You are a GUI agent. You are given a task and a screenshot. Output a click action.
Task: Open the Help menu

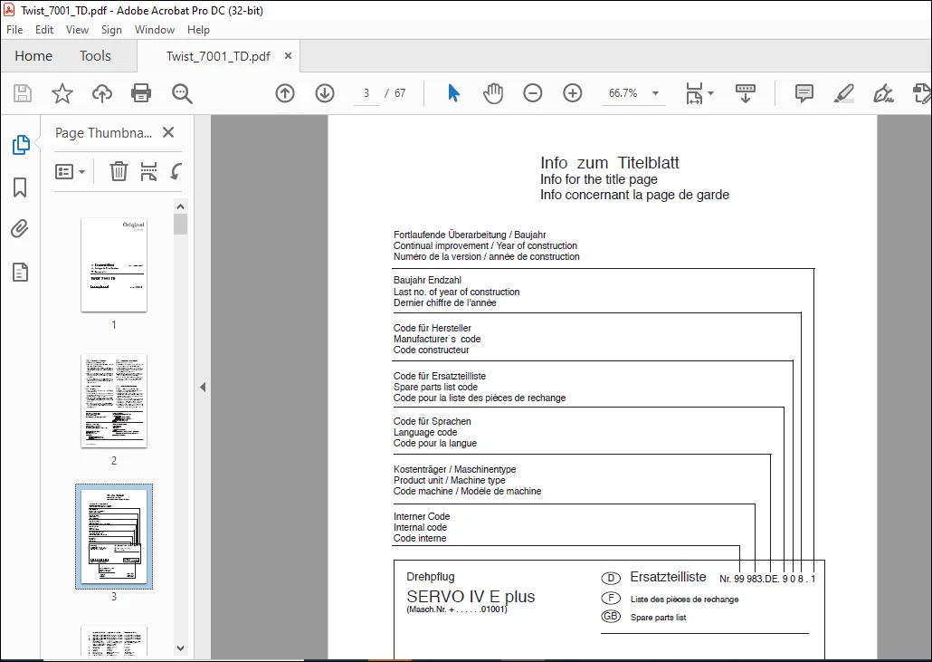[x=198, y=30]
